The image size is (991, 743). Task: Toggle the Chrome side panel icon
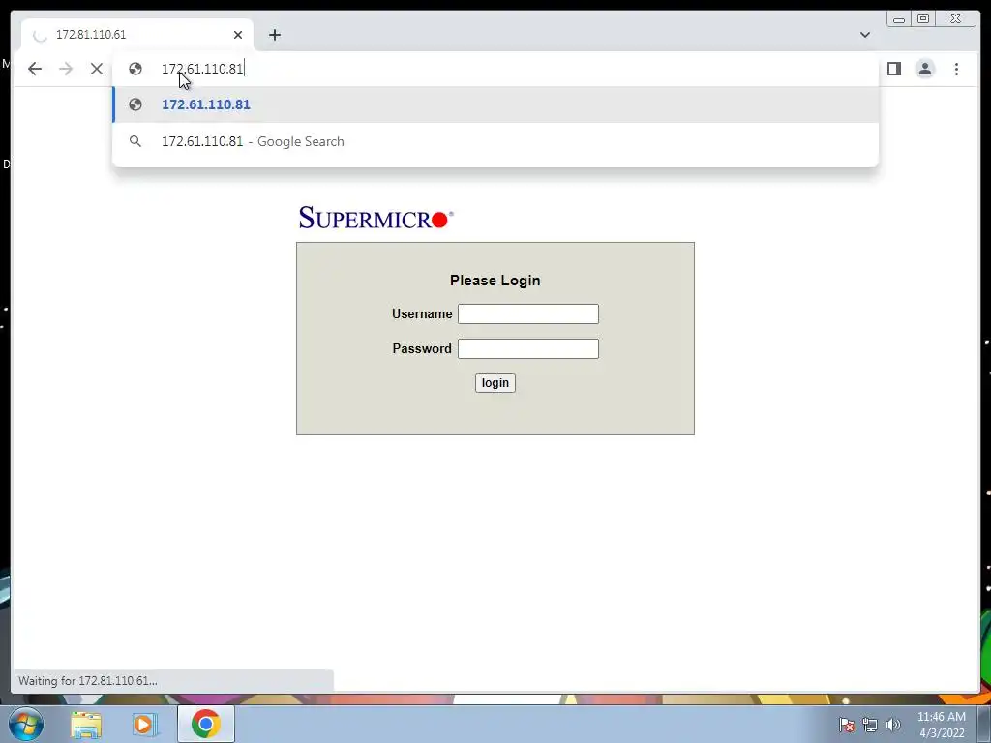pyautogui.click(x=893, y=69)
